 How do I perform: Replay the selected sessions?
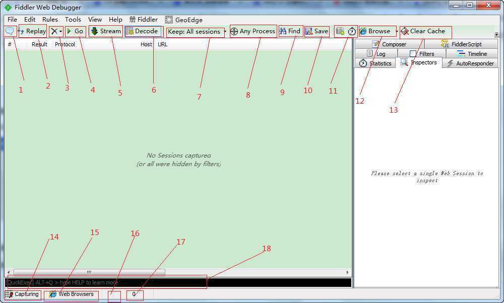click(x=32, y=31)
